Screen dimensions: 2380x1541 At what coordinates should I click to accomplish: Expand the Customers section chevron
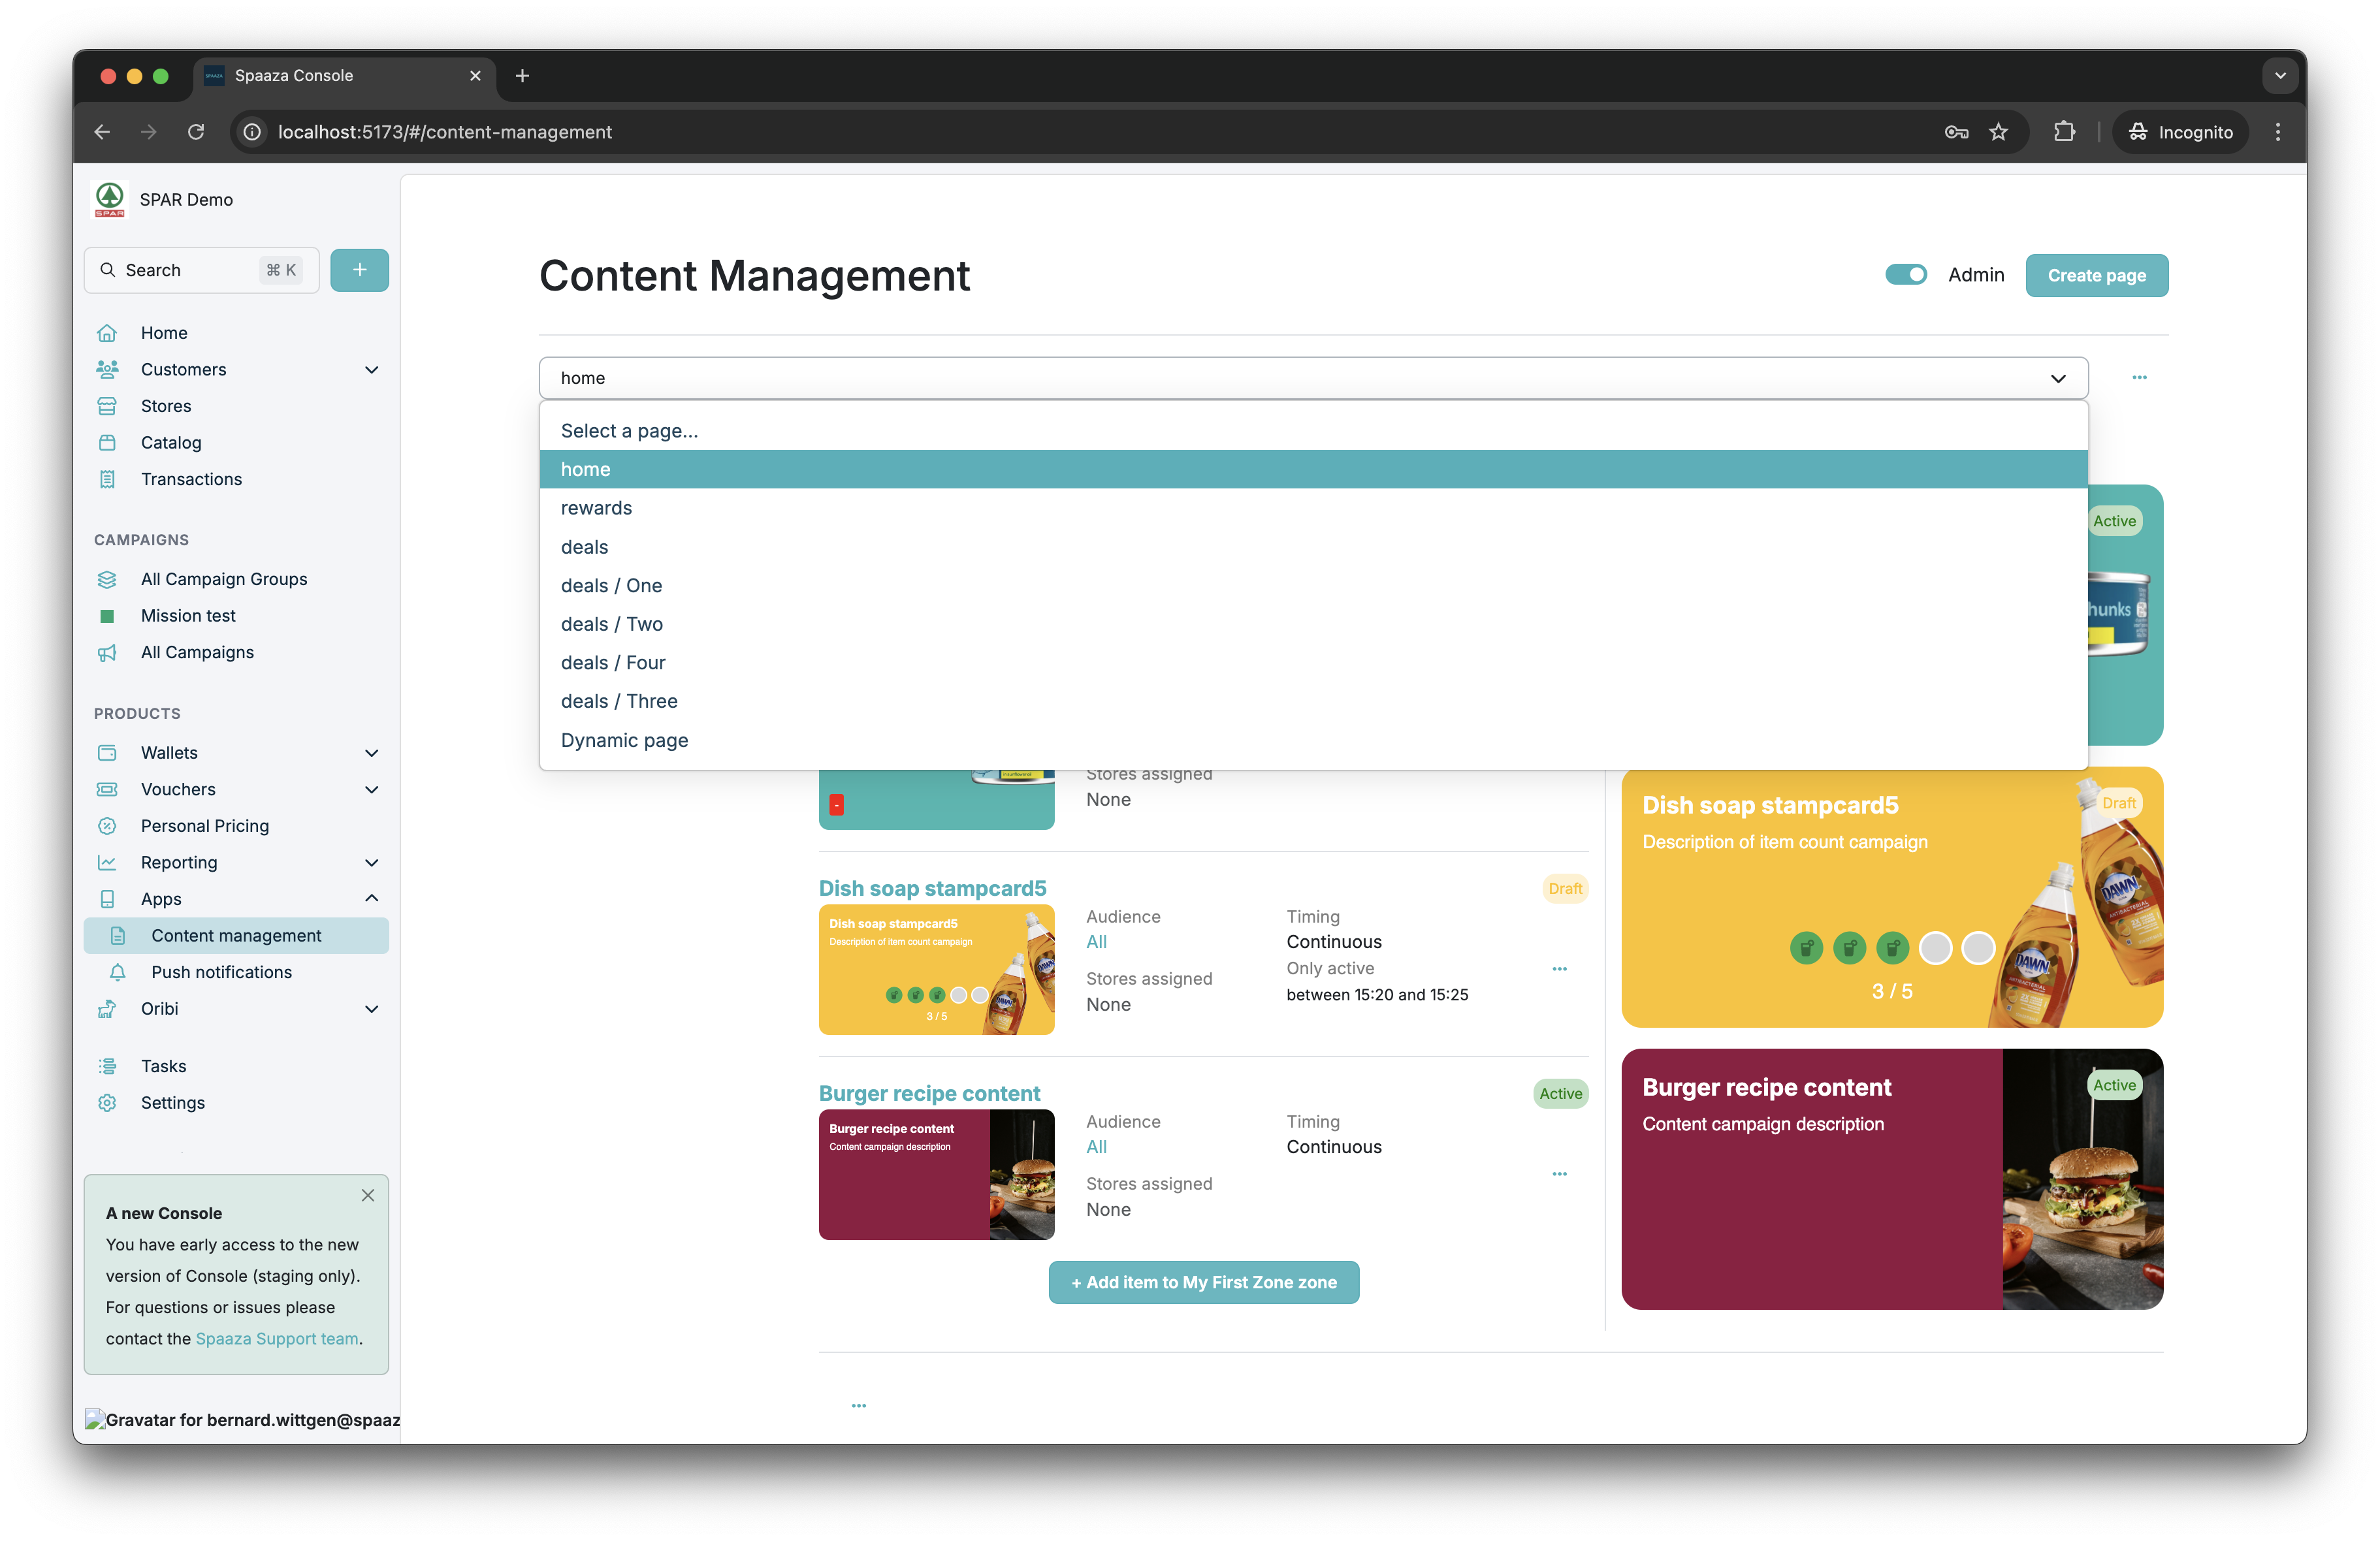tap(372, 369)
